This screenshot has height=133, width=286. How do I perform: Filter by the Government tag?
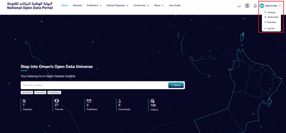coord(27,92)
